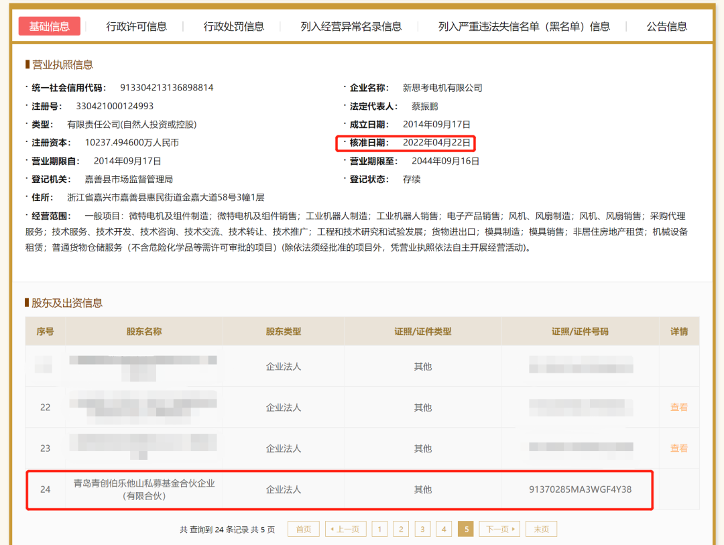Screen dimensions: 724x545
Task: Click 末页 last page button
Action: pos(541,529)
